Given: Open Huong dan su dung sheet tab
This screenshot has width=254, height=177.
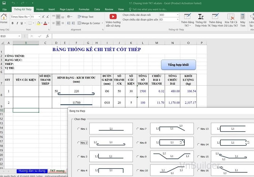Looking at the screenshot, I should 32,171.
